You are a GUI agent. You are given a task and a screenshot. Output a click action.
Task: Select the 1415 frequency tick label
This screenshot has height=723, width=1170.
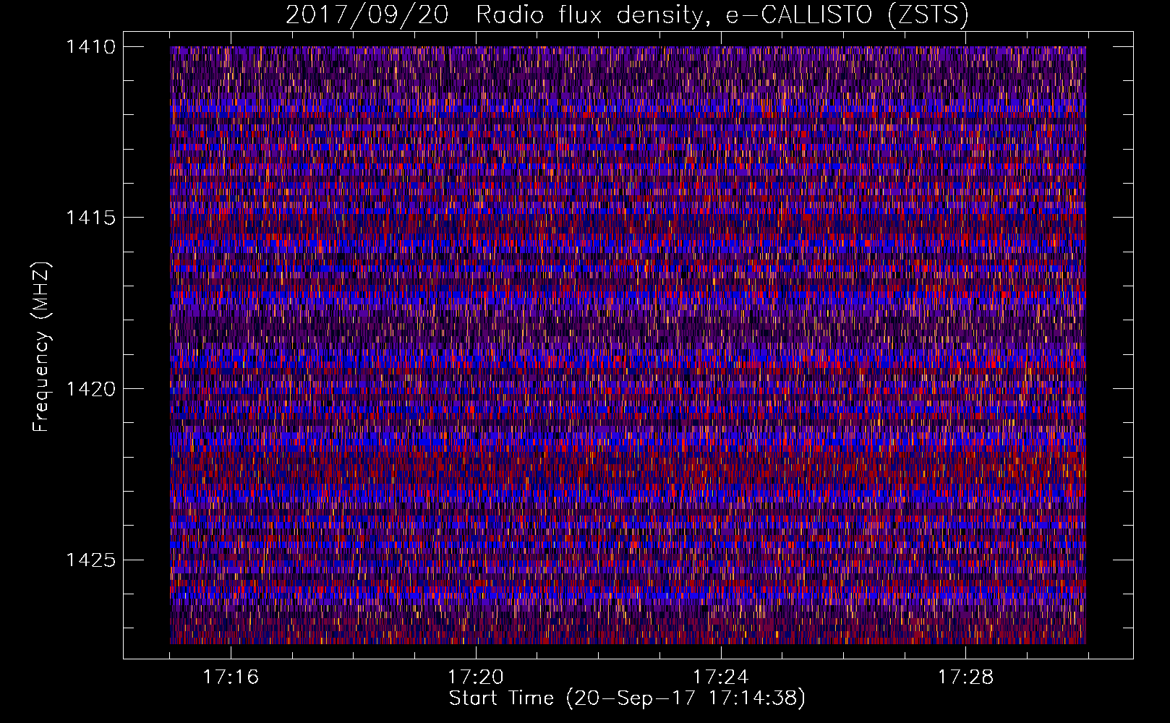[90, 218]
